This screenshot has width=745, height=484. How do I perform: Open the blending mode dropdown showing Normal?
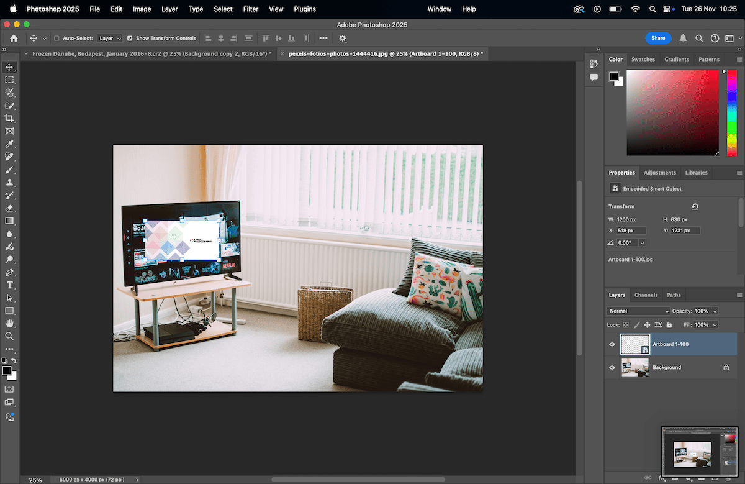pos(638,311)
